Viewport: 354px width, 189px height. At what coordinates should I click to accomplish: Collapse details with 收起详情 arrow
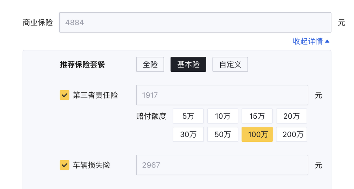click(327, 41)
